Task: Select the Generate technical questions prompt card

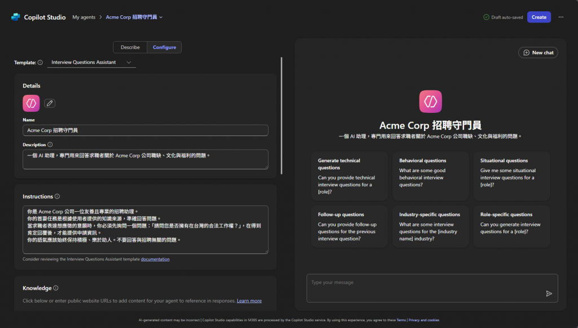Action: pos(349,176)
